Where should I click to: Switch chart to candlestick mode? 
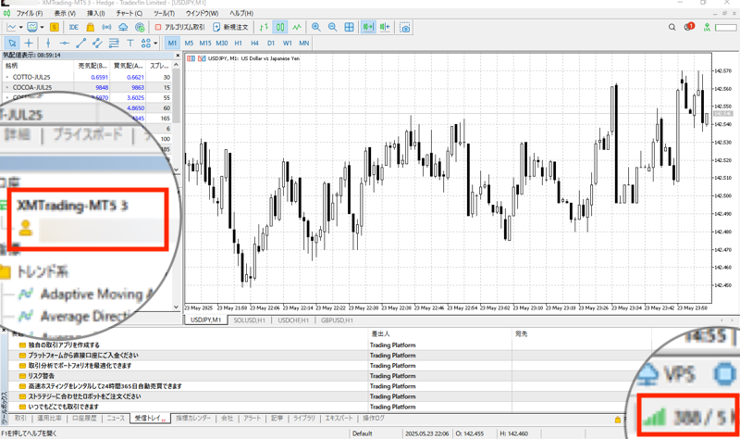[280, 28]
